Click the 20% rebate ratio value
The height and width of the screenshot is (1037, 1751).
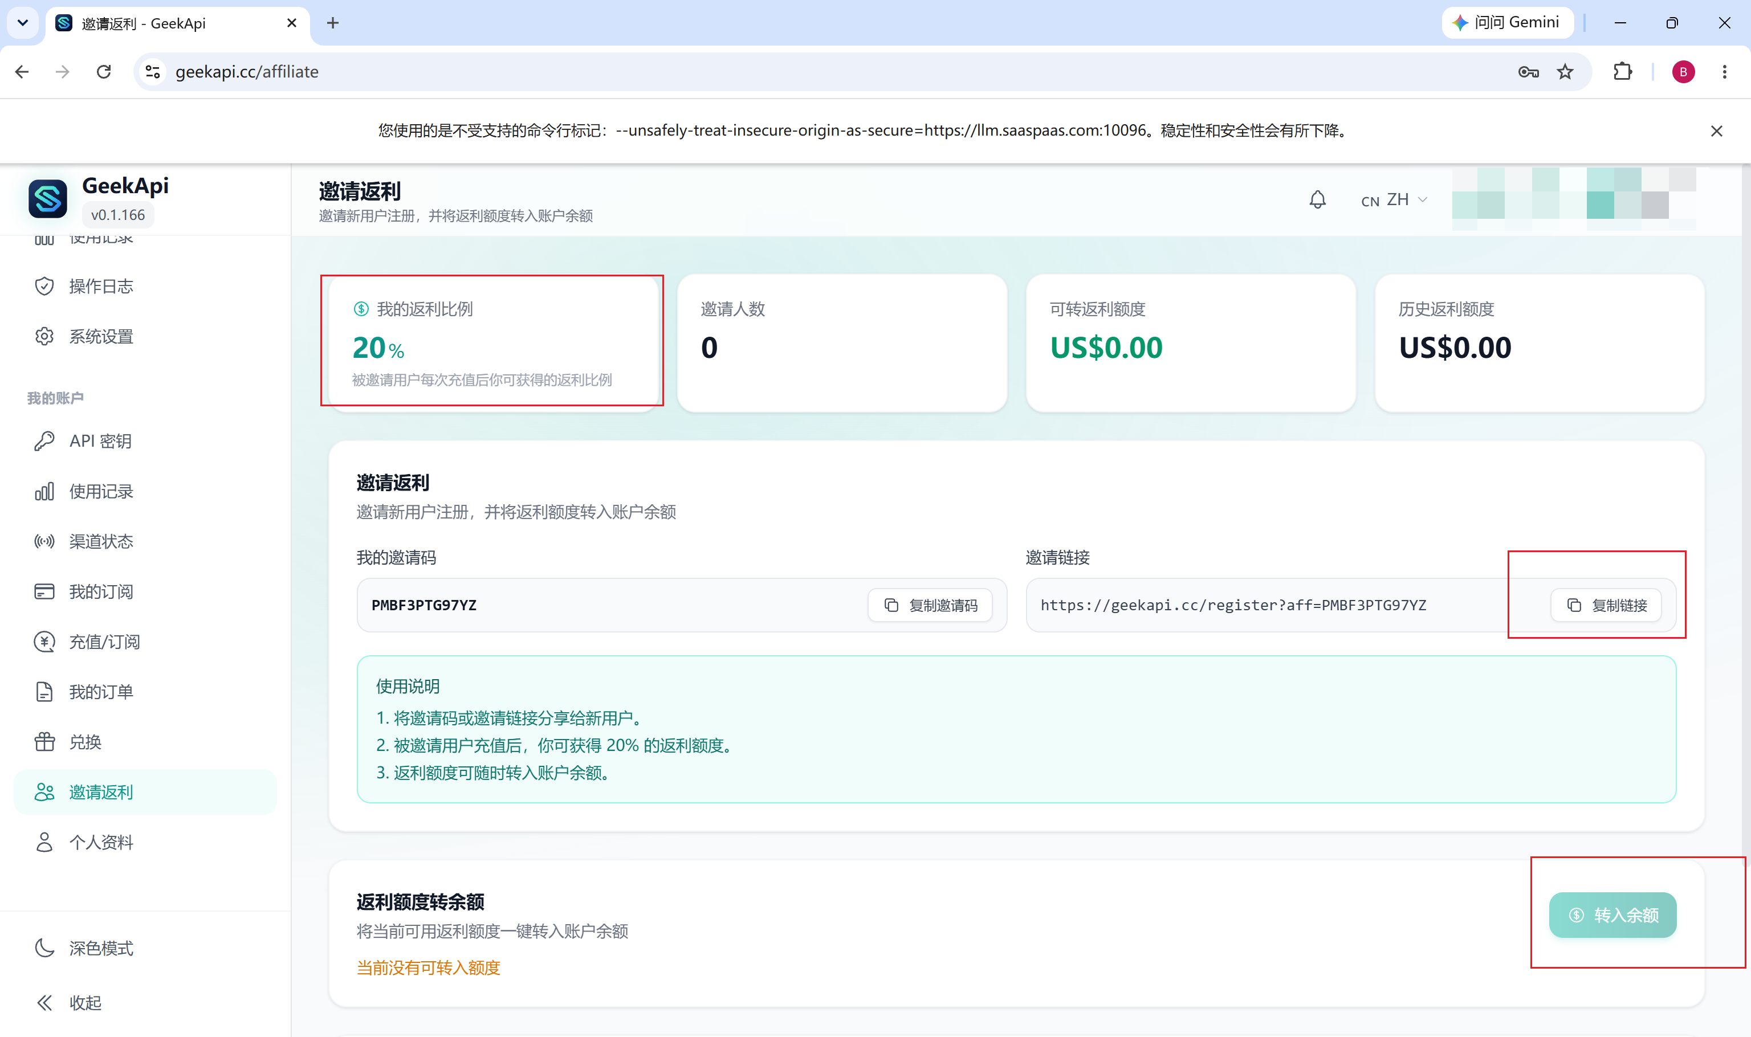pyautogui.click(x=378, y=348)
